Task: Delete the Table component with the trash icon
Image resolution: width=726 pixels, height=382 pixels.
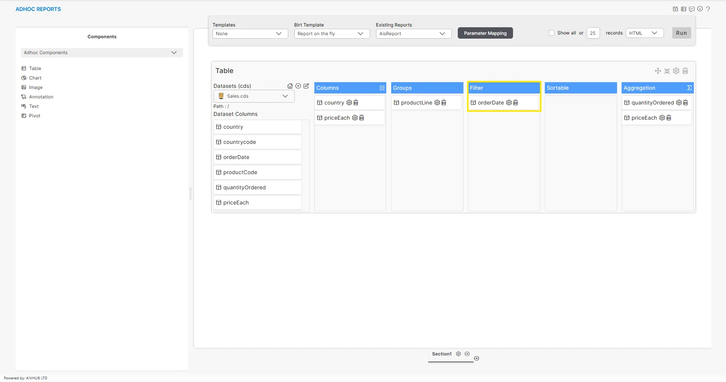Action: point(685,71)
